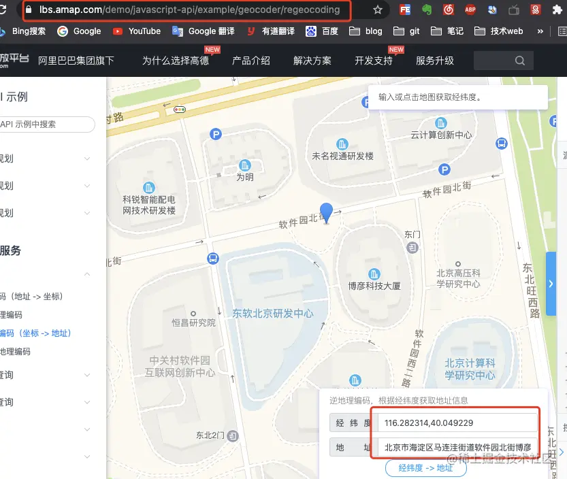This screenshot has height=479, width=567.
Task: Open the Google 翻译 bookmark
Action: [x=204, y=31]
